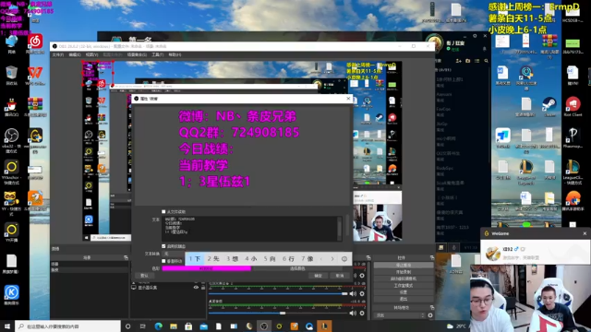591x332 pixels.
Task: Open transition type dropdown in OBS
Action: click(399, 315)
